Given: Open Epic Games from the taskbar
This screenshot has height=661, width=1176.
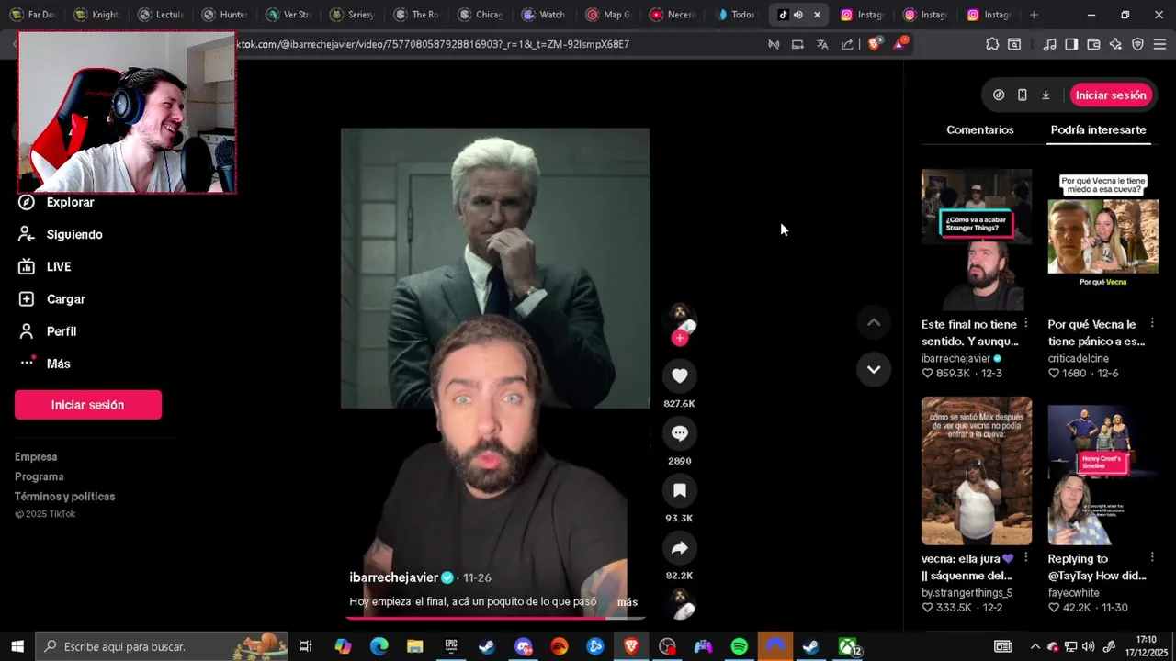Looking at the screenshot, I should pyautogui.click(x=451, y=646).
